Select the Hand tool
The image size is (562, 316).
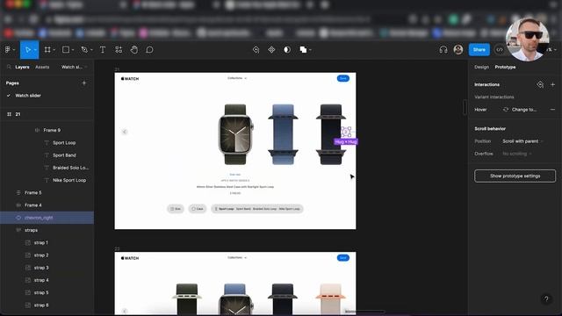tap(134, 50)
